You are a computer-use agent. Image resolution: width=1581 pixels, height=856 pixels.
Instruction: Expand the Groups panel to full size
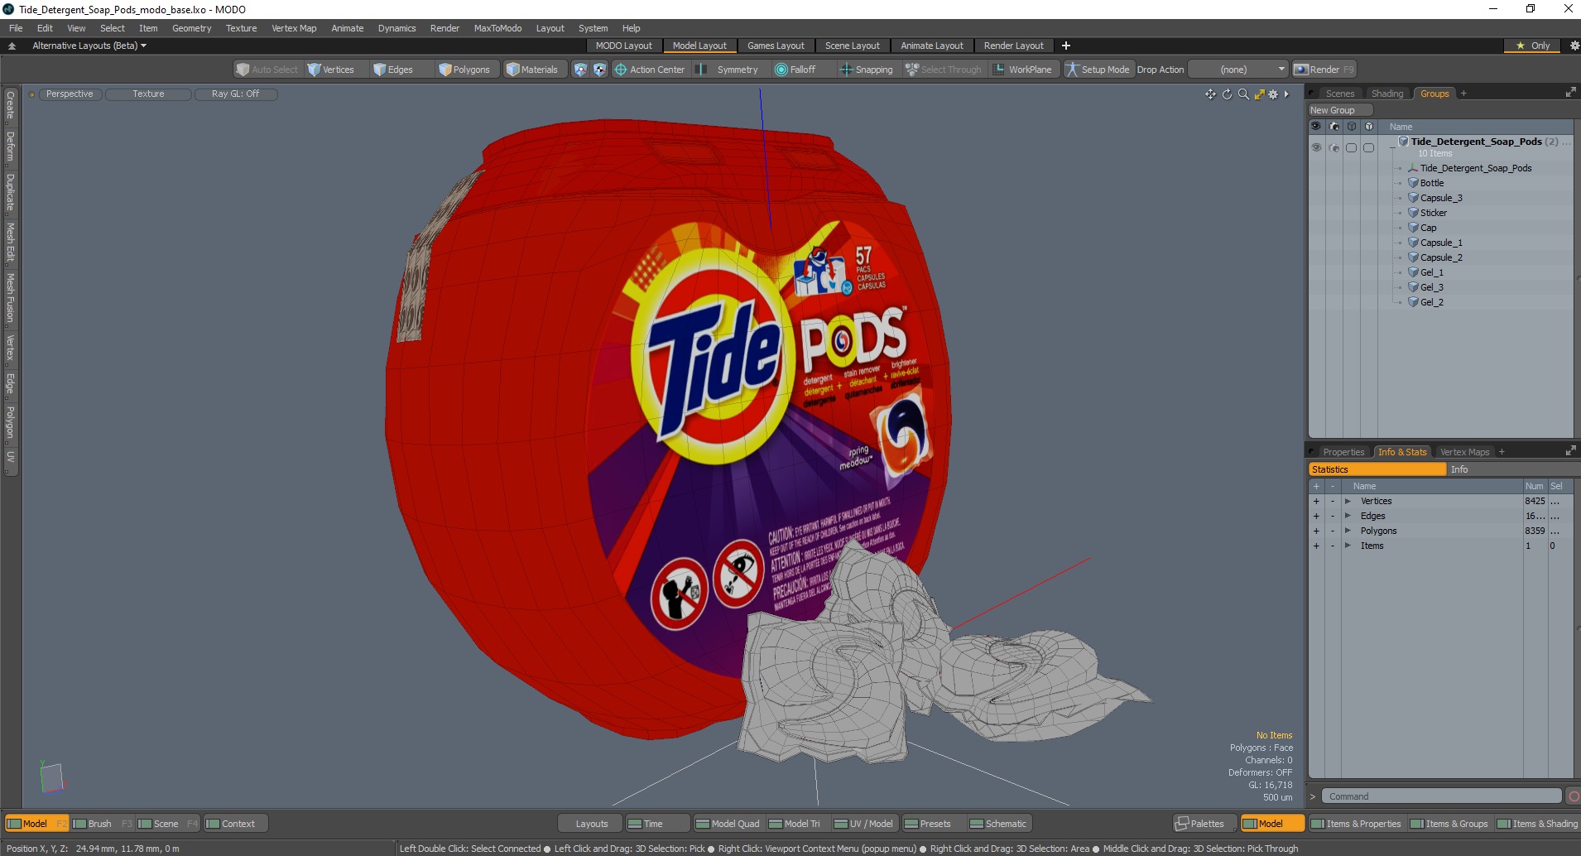click(1570, 93)
